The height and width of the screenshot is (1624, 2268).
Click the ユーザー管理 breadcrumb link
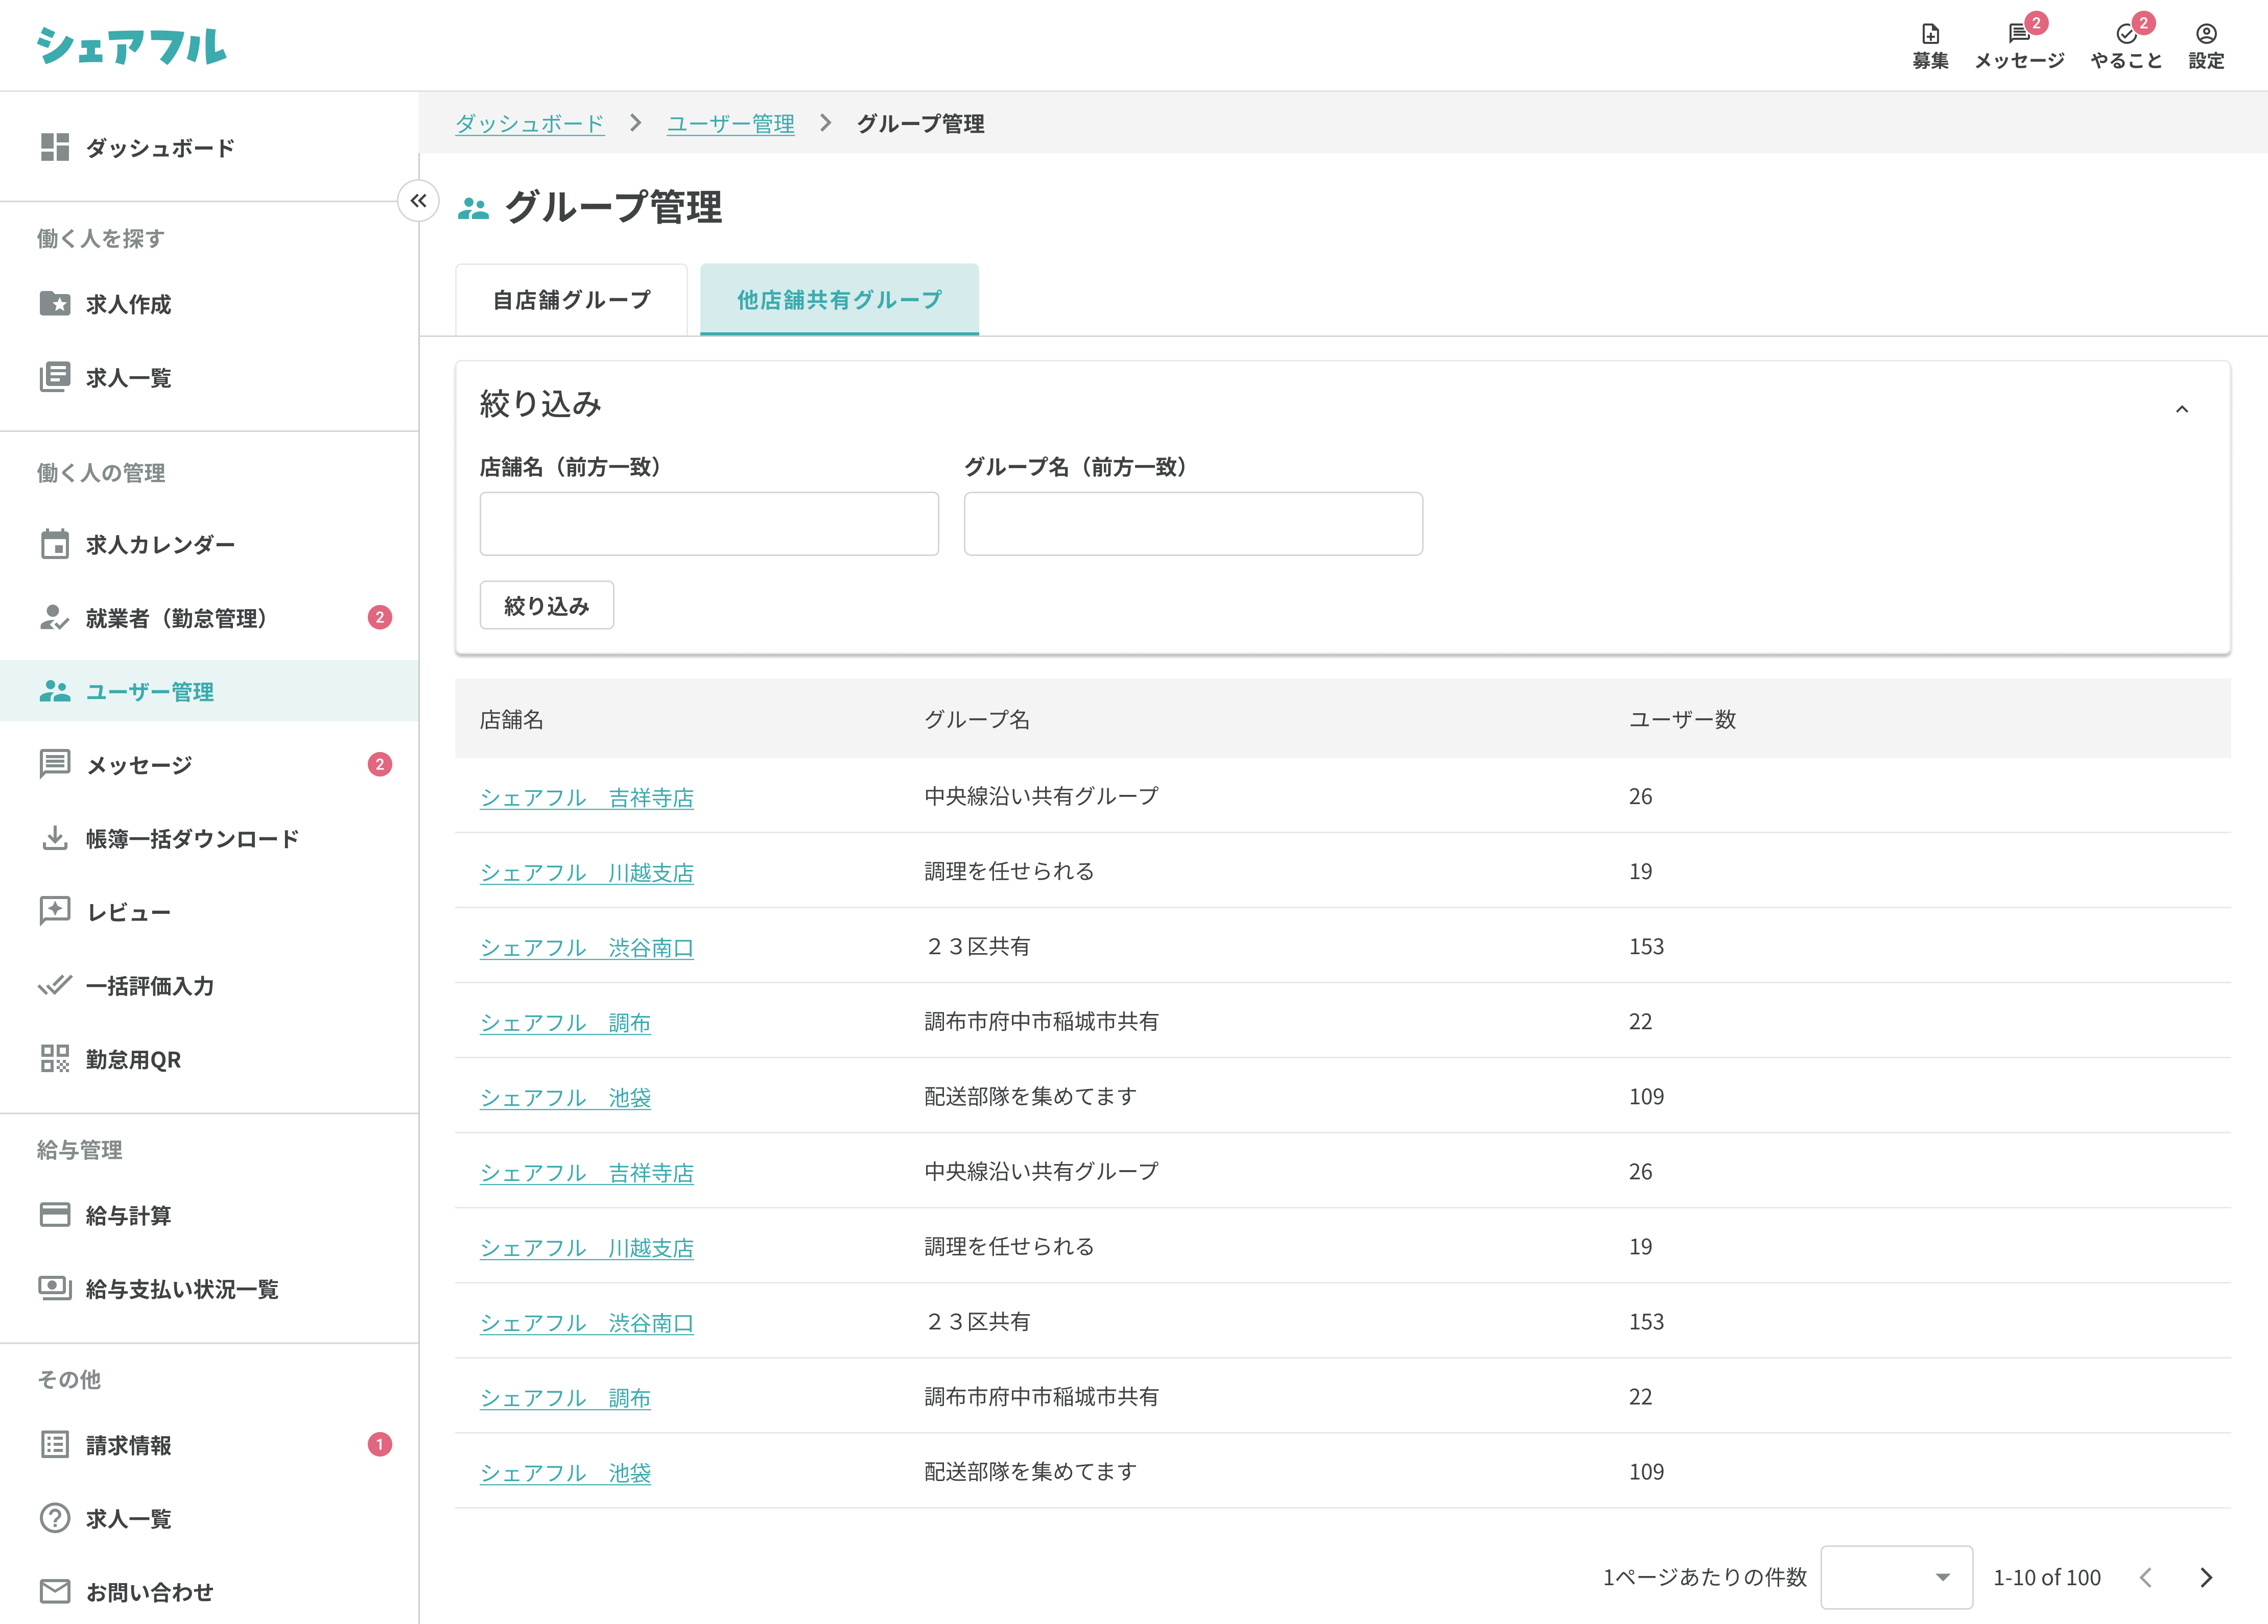(x=731, y=123)
